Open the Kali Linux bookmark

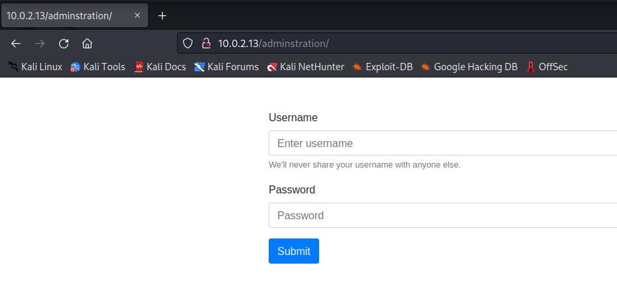tap(35, 67)
